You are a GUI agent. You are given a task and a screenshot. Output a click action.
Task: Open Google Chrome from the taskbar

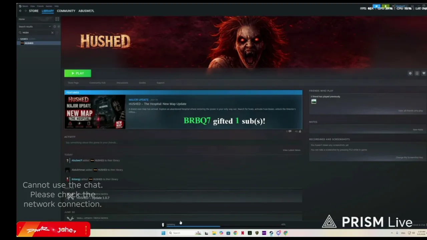click(x=236, y=233)
